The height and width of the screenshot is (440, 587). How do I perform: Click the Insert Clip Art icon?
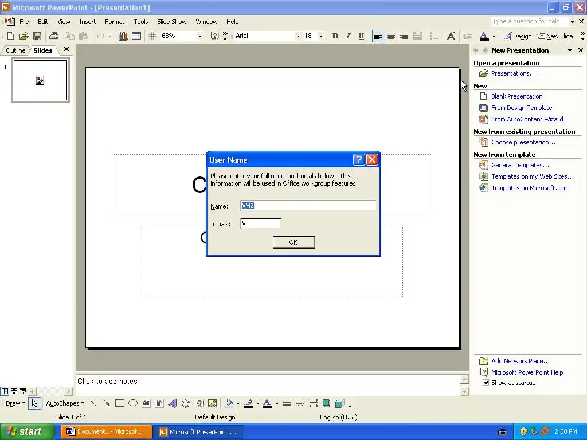pyautogui.click(x=199, y=403)
